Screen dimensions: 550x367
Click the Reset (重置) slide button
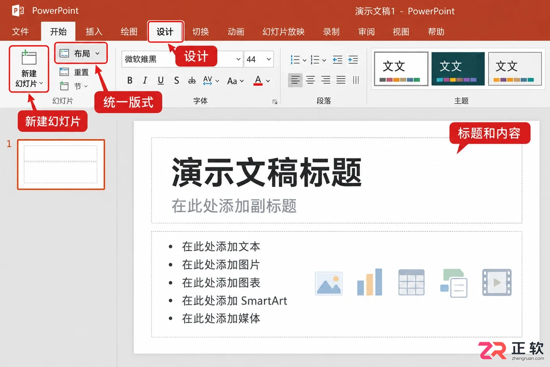click(x=74, y=72)
